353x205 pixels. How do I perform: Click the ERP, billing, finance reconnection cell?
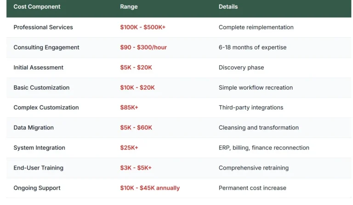[264, 148]
